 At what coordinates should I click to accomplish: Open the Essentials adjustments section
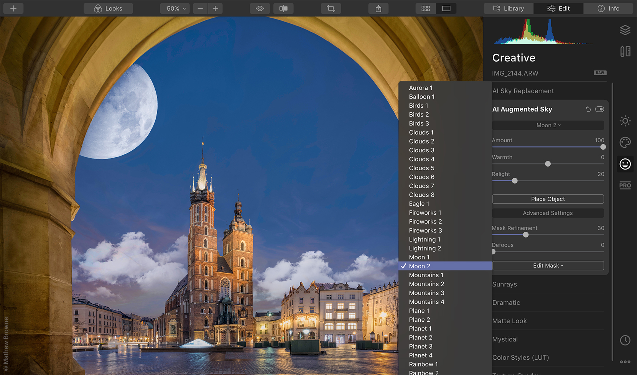click(625, 121)
